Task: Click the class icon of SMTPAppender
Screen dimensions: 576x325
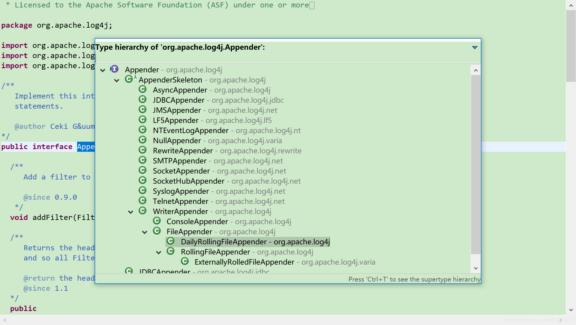Action: click(143, 160)
